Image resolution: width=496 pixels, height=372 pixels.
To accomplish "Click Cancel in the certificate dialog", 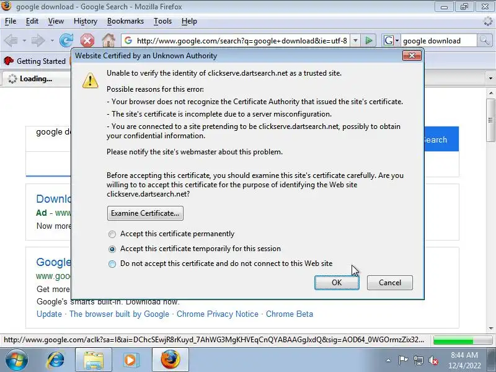I will click(x=390, y=283).
